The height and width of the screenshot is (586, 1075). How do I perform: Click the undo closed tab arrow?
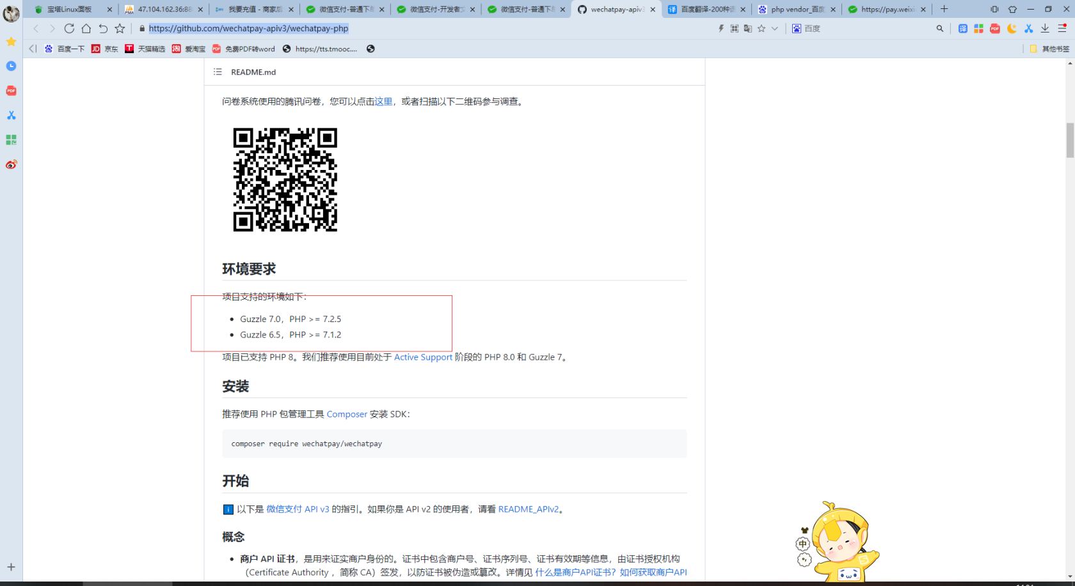pyautogui.click(x=103, y=28)
